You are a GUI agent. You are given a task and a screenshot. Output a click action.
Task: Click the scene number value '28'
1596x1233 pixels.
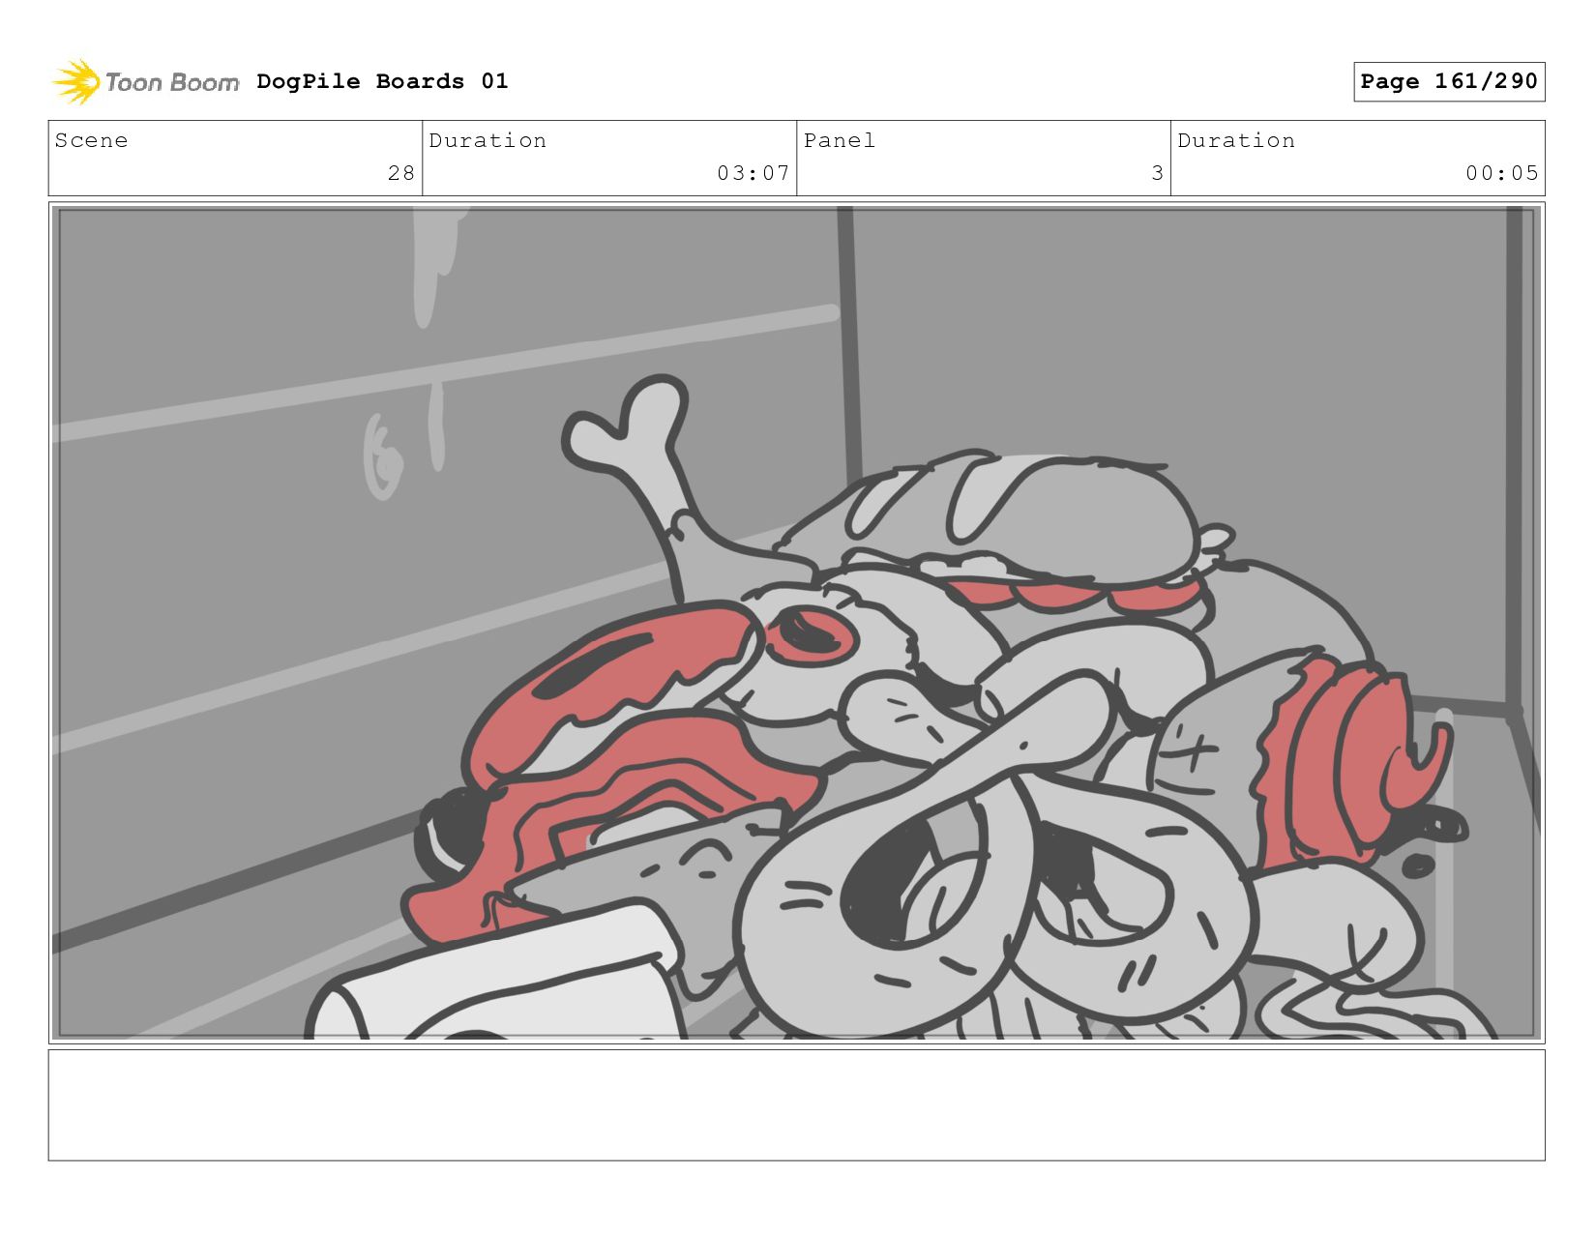click(x=401, y=173)
